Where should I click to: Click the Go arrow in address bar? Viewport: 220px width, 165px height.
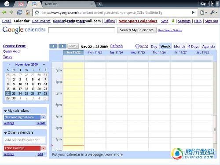(193, 12)
